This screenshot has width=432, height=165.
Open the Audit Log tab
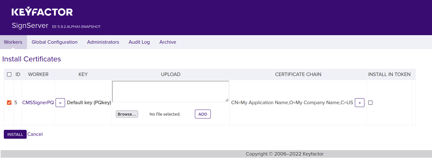(x=139, y=42)
